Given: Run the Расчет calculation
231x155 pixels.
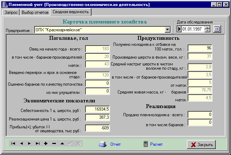Looking at the screenshot, I should point(153,144).
